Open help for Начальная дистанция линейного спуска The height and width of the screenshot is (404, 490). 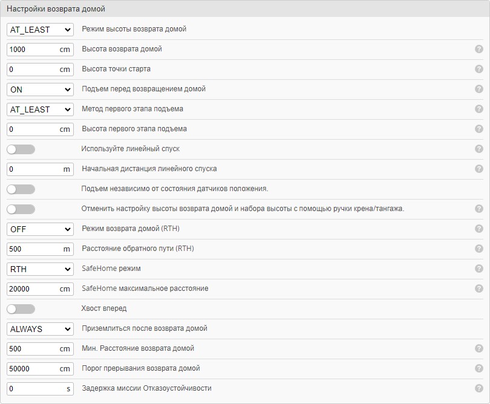(479, 169)
